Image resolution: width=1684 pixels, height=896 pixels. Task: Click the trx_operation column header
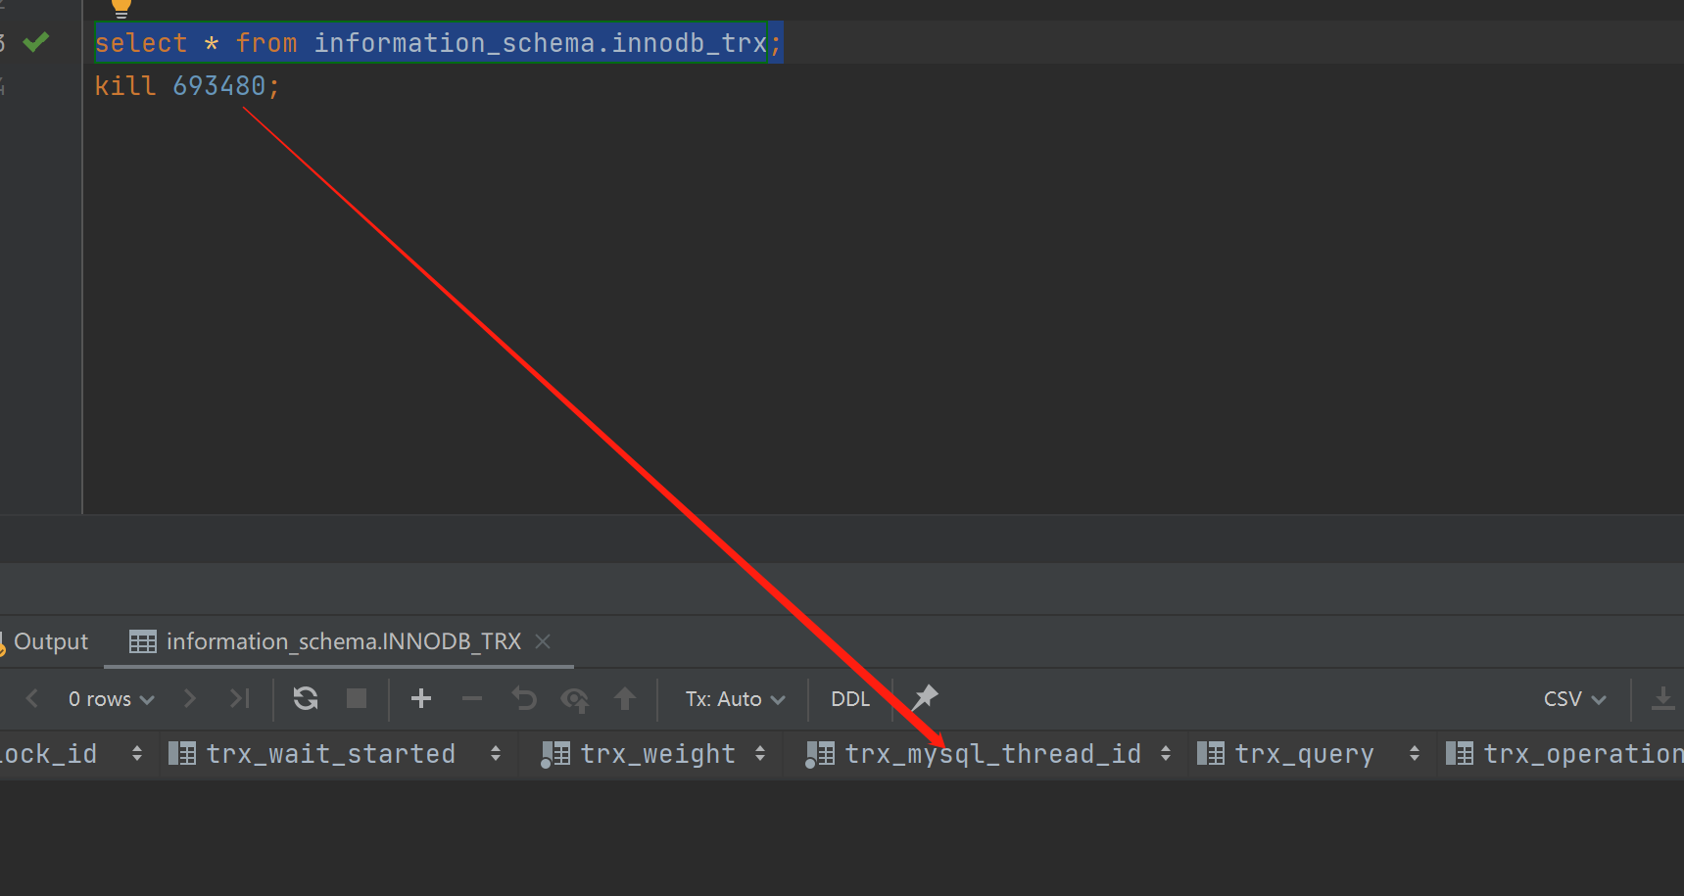(x=1583, y=754)
